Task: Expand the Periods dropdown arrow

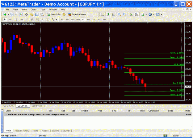Action: pos(154,14)
